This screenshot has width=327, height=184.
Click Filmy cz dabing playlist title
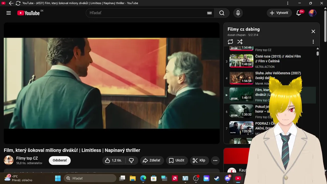pyautogui.click(x=244, y=29)
